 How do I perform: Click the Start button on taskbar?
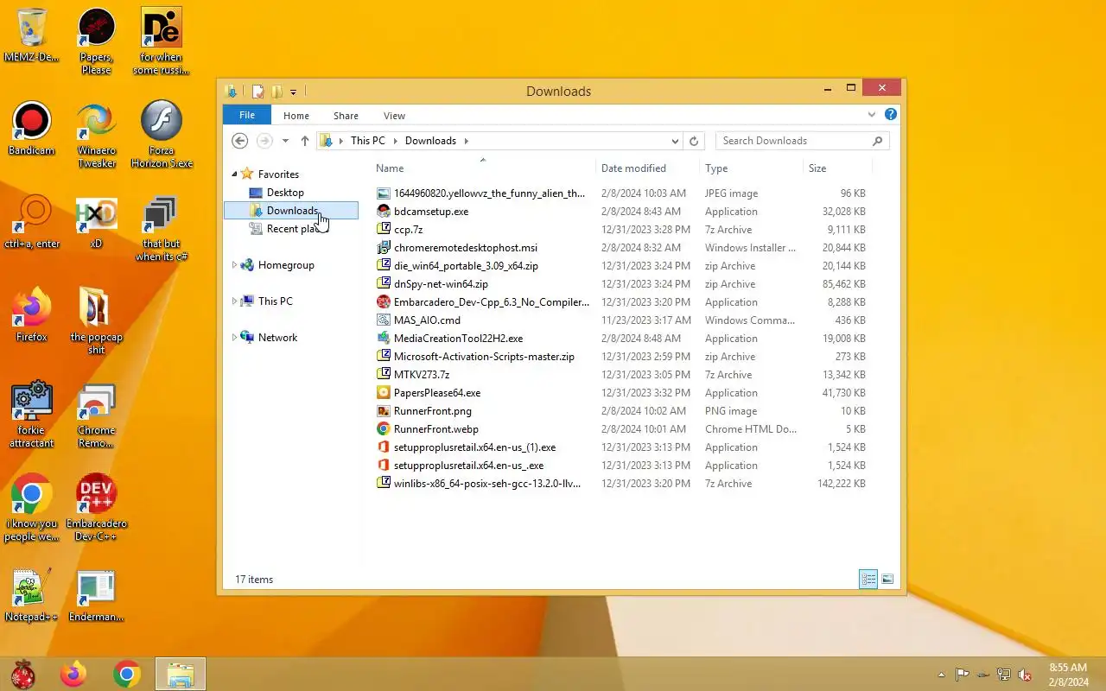pos(23,674)
